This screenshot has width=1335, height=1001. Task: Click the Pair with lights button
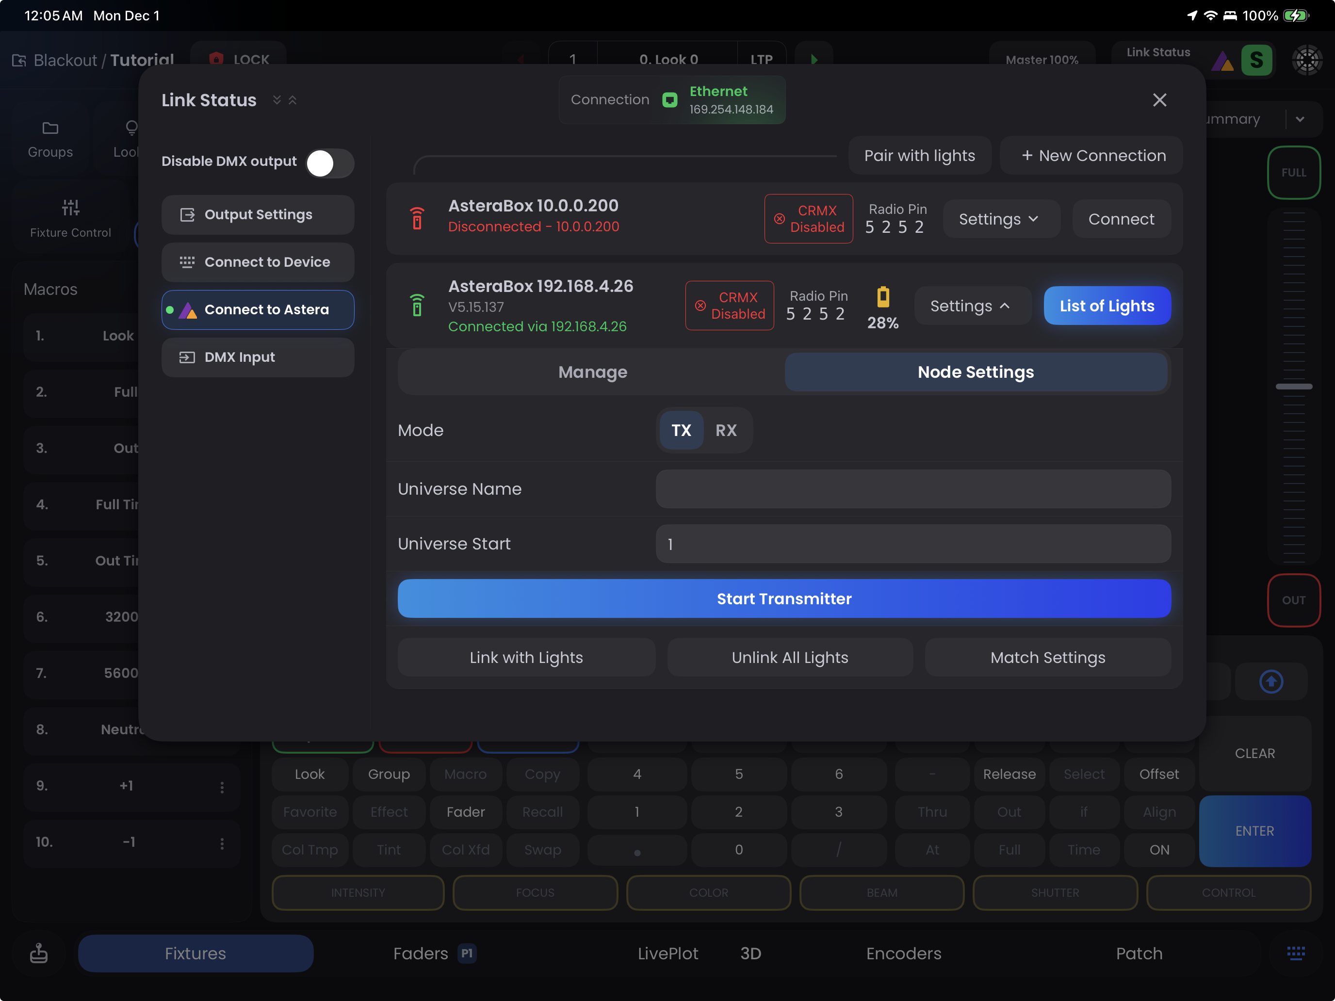click(x=919, y=156)
